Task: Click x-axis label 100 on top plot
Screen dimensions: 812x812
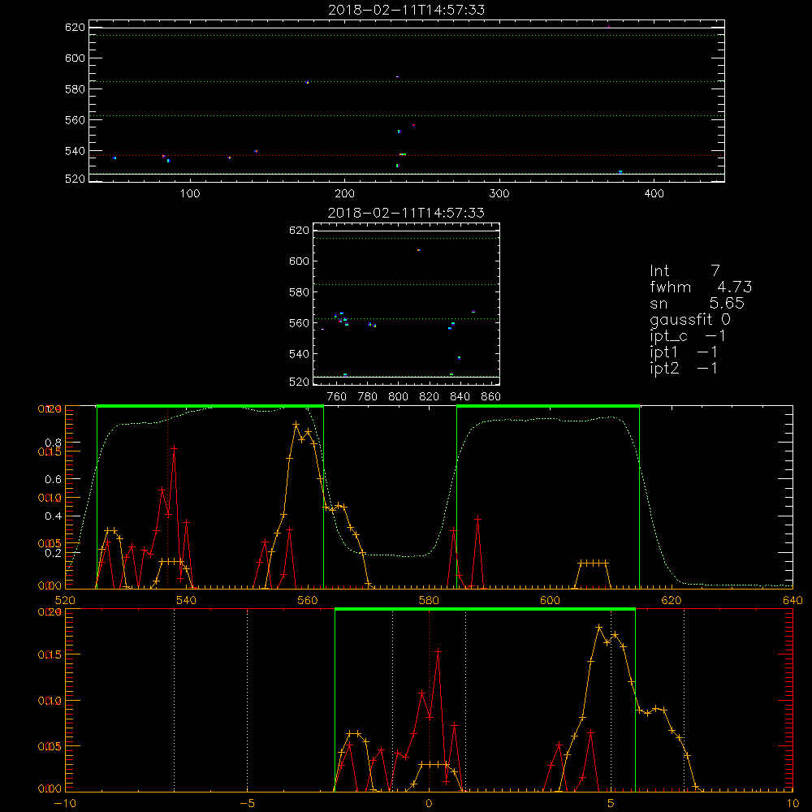Action: point(190,194)
